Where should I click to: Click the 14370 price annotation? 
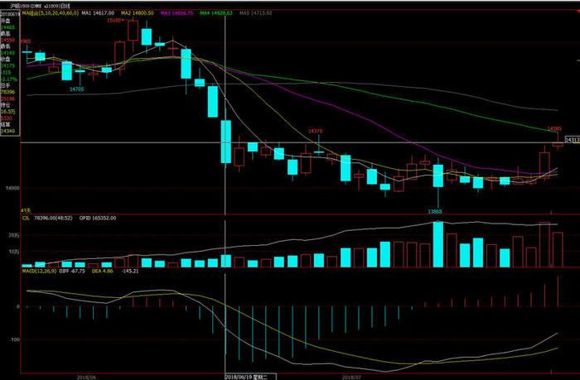click(315, 132)
